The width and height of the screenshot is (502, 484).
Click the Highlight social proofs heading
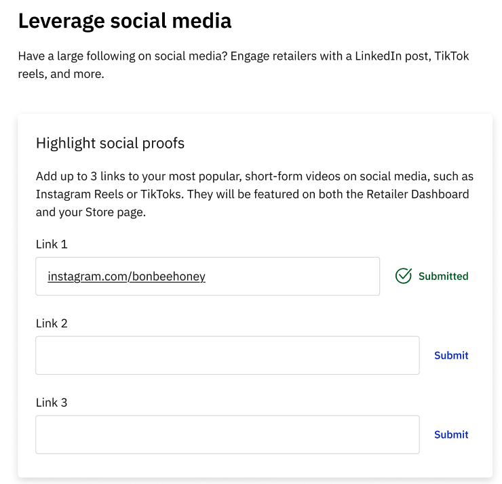[110, 143]
